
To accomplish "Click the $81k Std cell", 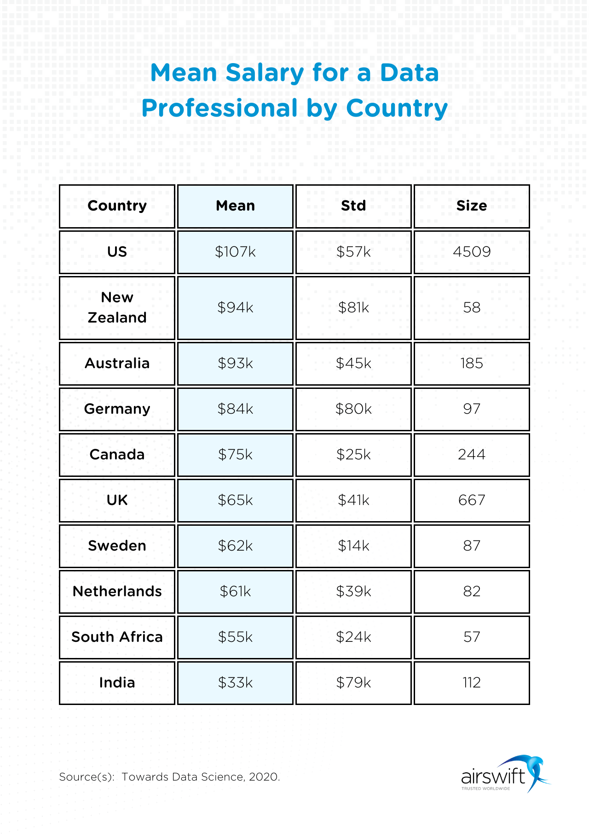I will point(353,307).
